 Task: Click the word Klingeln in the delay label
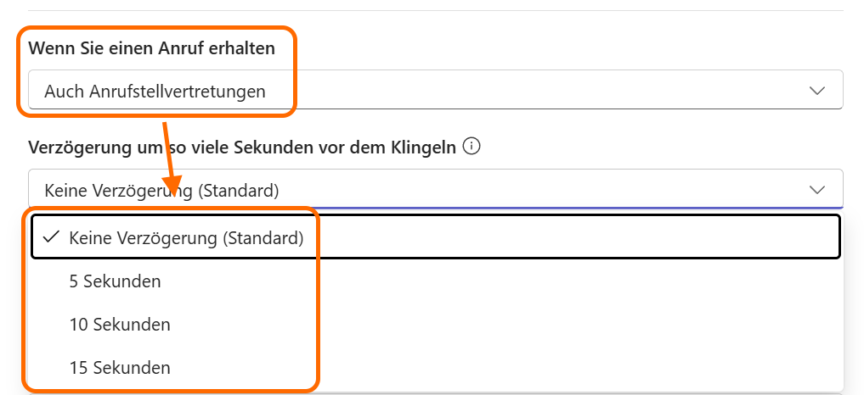425,147
